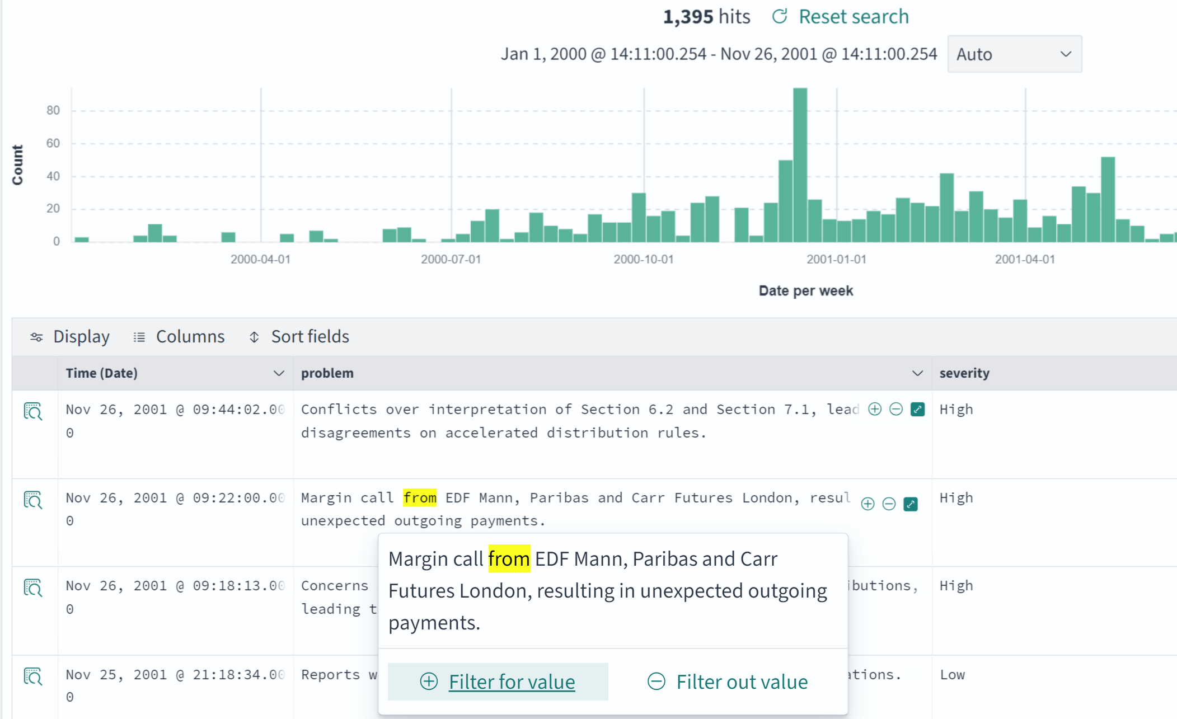Open the problem column header menu
The width and height of the screenshot is (1177, 719).
(917, 373)
